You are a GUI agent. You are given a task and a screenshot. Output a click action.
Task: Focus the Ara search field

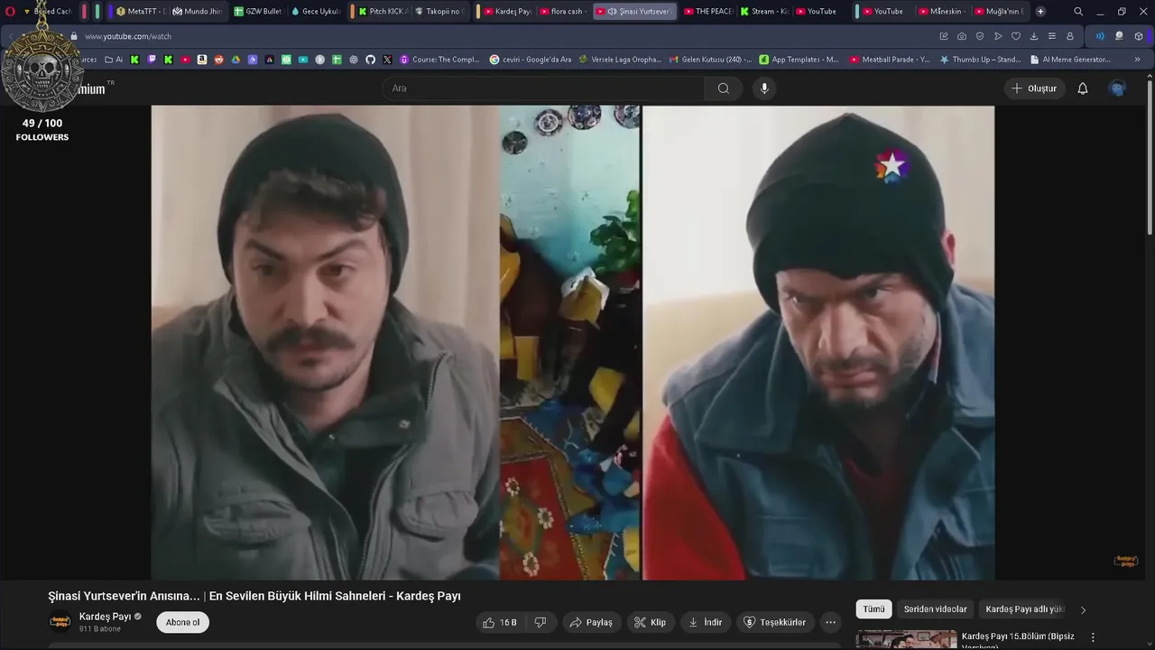543,88
